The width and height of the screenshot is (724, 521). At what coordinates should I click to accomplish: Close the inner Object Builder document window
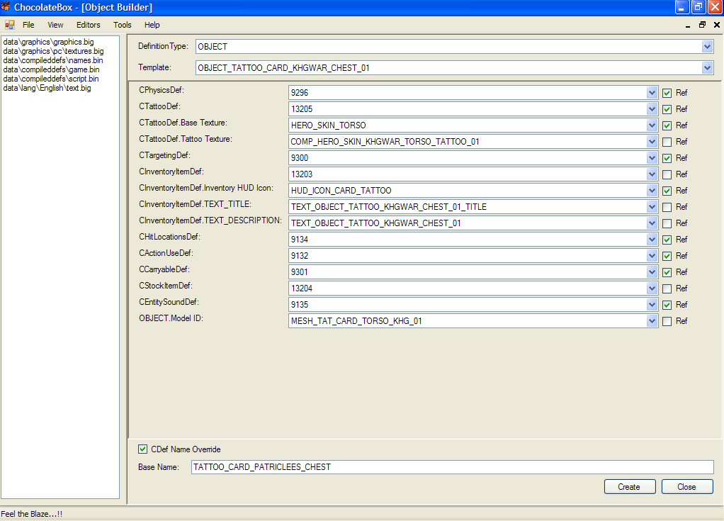[x=716, y=25]
